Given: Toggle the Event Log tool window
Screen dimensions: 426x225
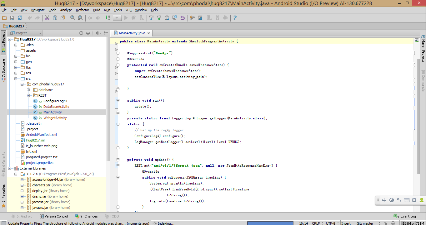Looking at the screenshot, I should (405, 216).
